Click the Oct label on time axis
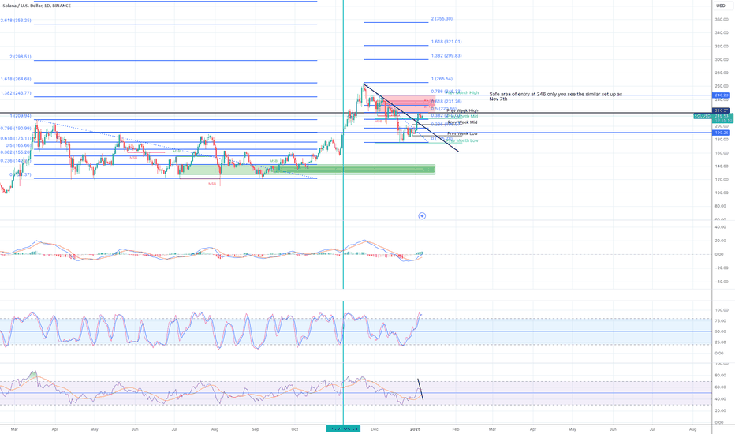Screen dimensions: 735x434 click(295, 429)
